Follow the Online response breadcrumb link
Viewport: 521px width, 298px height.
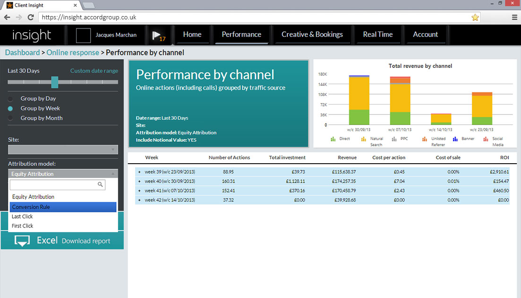pos(73,53)
